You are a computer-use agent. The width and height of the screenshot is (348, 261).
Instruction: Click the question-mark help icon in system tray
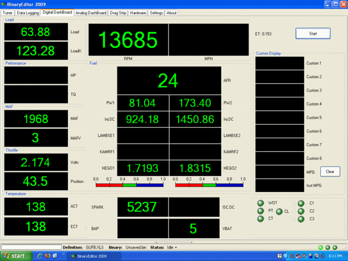279,256
